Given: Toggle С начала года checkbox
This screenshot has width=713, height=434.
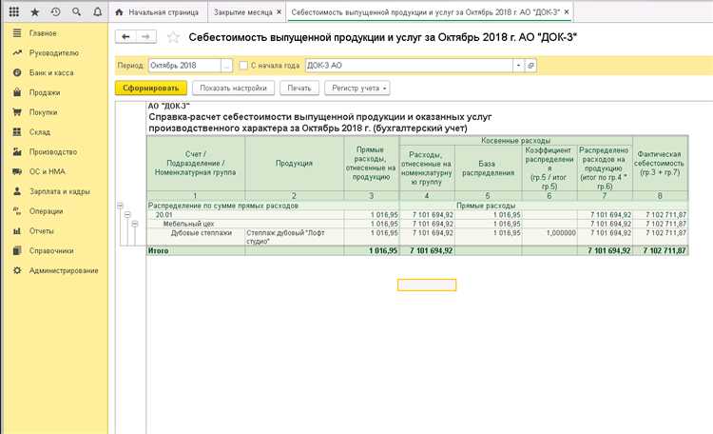Looking at the screenshot, I should click(x=243, y=66).
